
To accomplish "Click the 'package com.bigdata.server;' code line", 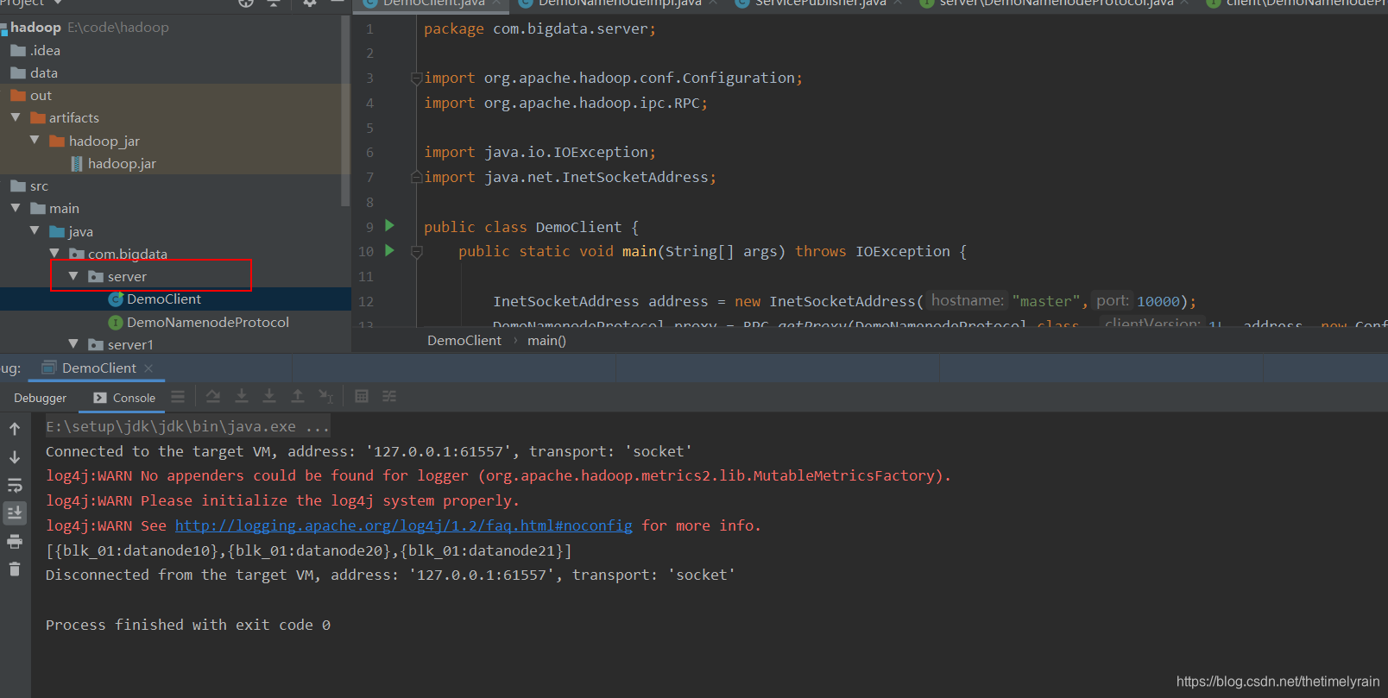I will point(539,28).
